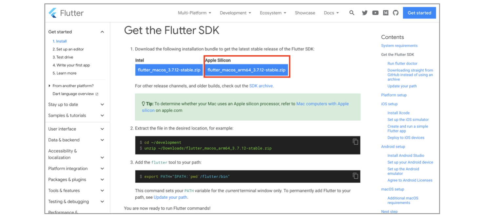Expand From another platform? item
The width and height of the screenshot is (483, 216).
71,86
